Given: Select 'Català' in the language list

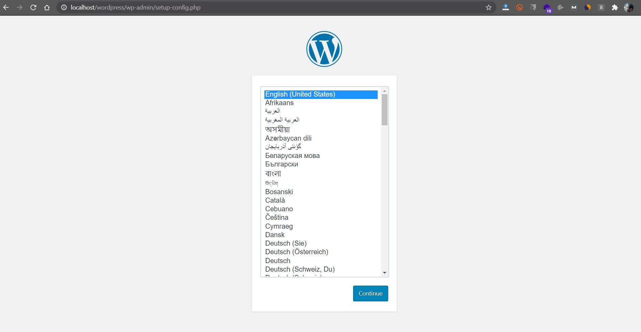Looking at the screenshot, I should [321, 201].
